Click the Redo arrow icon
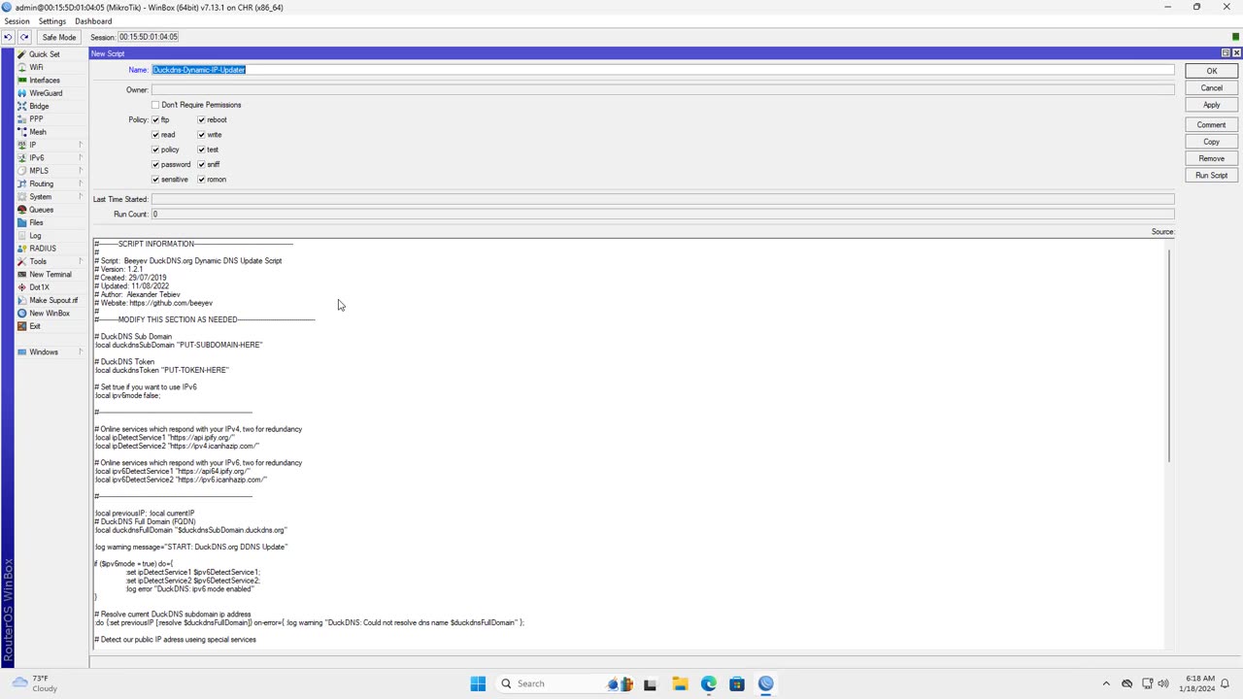 tap(24, 37)
